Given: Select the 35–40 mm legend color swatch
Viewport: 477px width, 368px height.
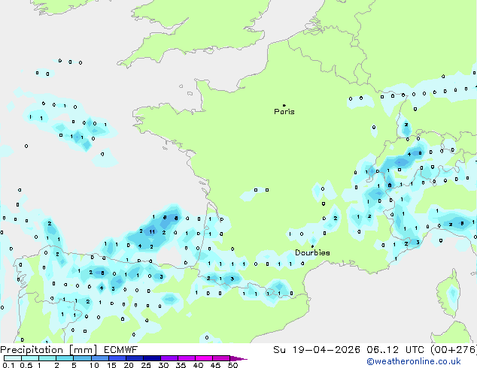Looking at the screenshot, I should click(x=186, y=358).
